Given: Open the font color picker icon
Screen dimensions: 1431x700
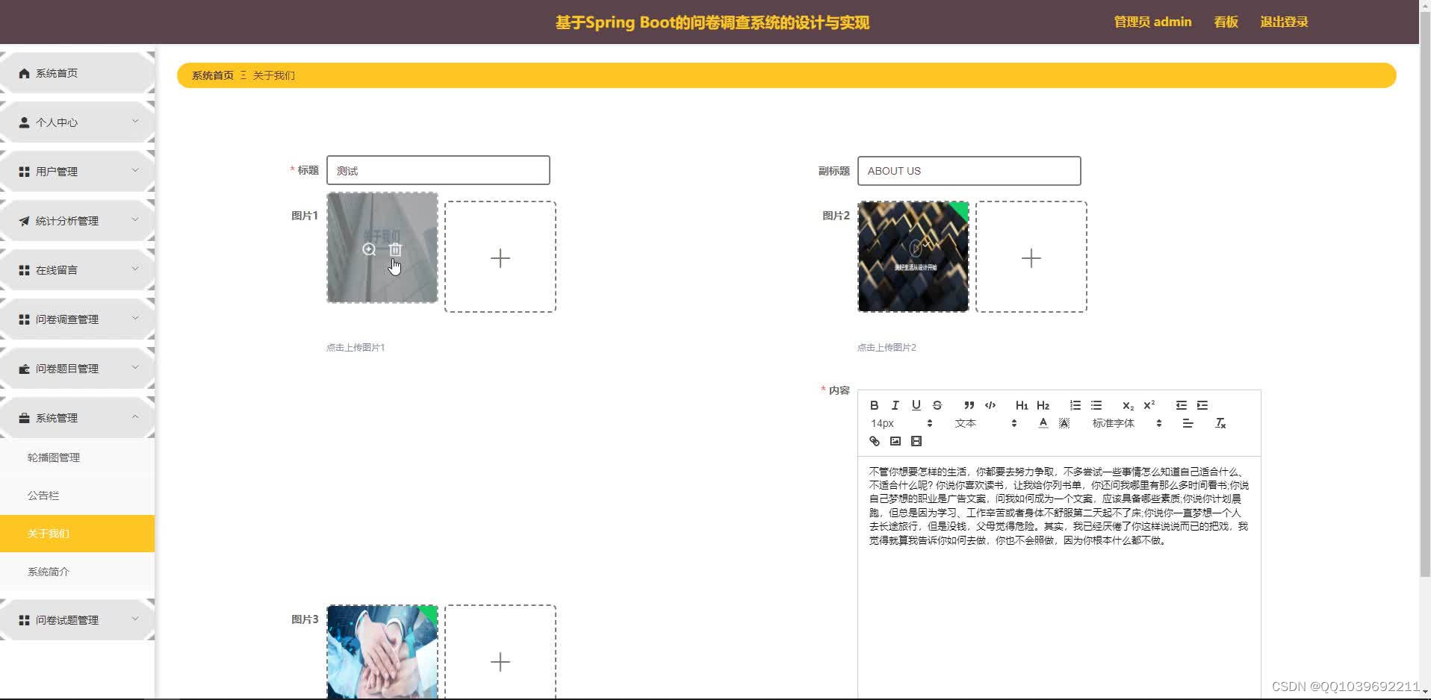Looking at the screenshot, I should pos(1043,423).
